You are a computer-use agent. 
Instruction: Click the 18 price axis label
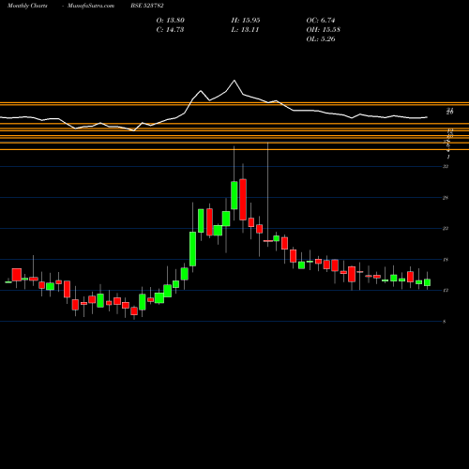tap(446, 260)
